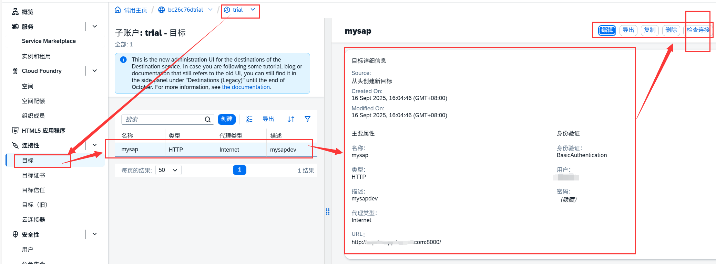Click the HTTP cell in mysap row
Viewport: 716px width, 264px height.
(176, 150)
